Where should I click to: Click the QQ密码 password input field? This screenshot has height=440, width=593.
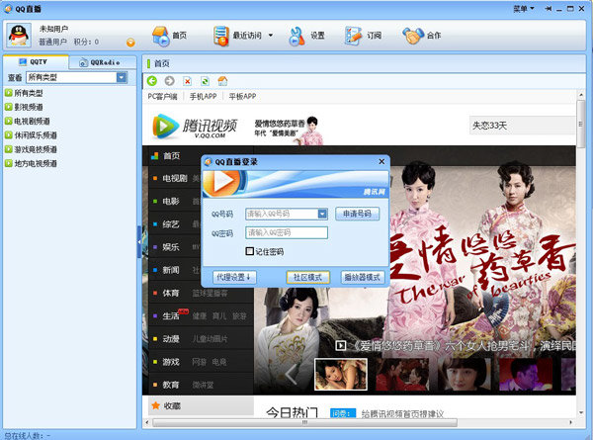point(287,232)
